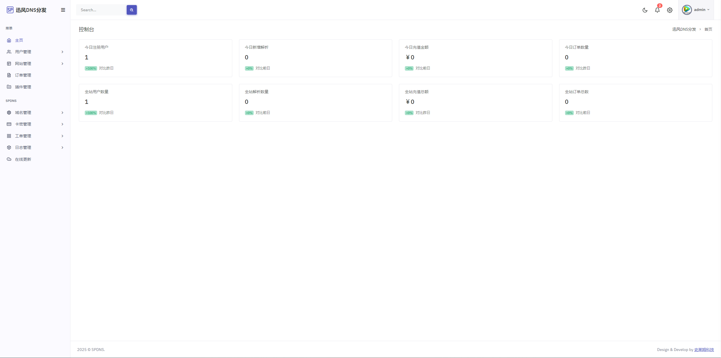Expand 工单管理 submenu chevron
Screen dimensions: 721x358
[63, 136]
